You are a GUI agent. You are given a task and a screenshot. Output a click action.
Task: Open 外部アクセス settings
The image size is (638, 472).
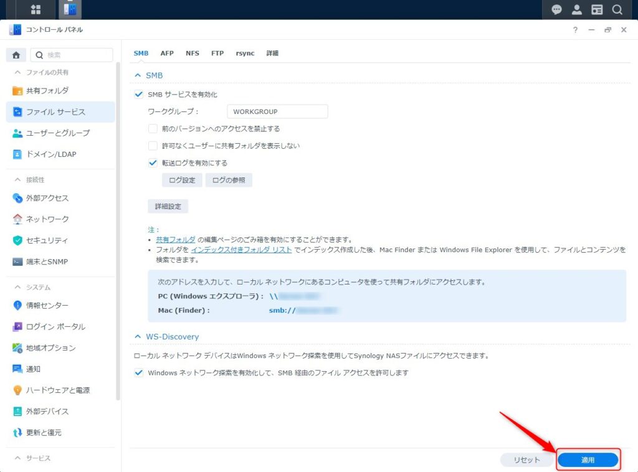60,198
